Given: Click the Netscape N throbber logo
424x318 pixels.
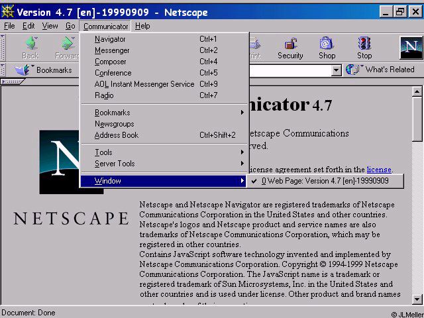Looking at the screenshot, I should coord(411,48).
